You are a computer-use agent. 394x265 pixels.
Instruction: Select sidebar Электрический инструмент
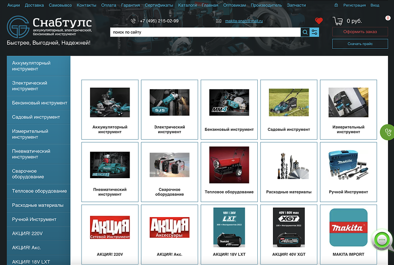[39, 86]
